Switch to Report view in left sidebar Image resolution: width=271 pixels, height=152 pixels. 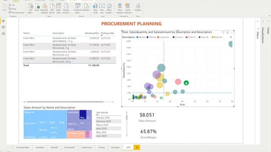pos(3,21)
